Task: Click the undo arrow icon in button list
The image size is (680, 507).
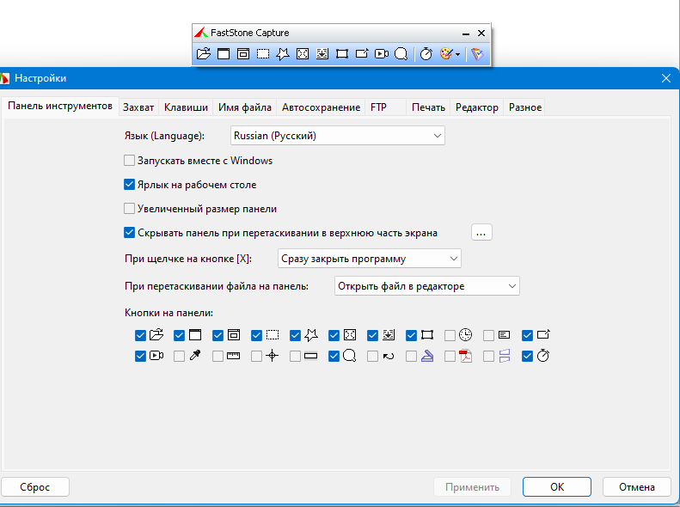Action: click(x=389, y=357)
